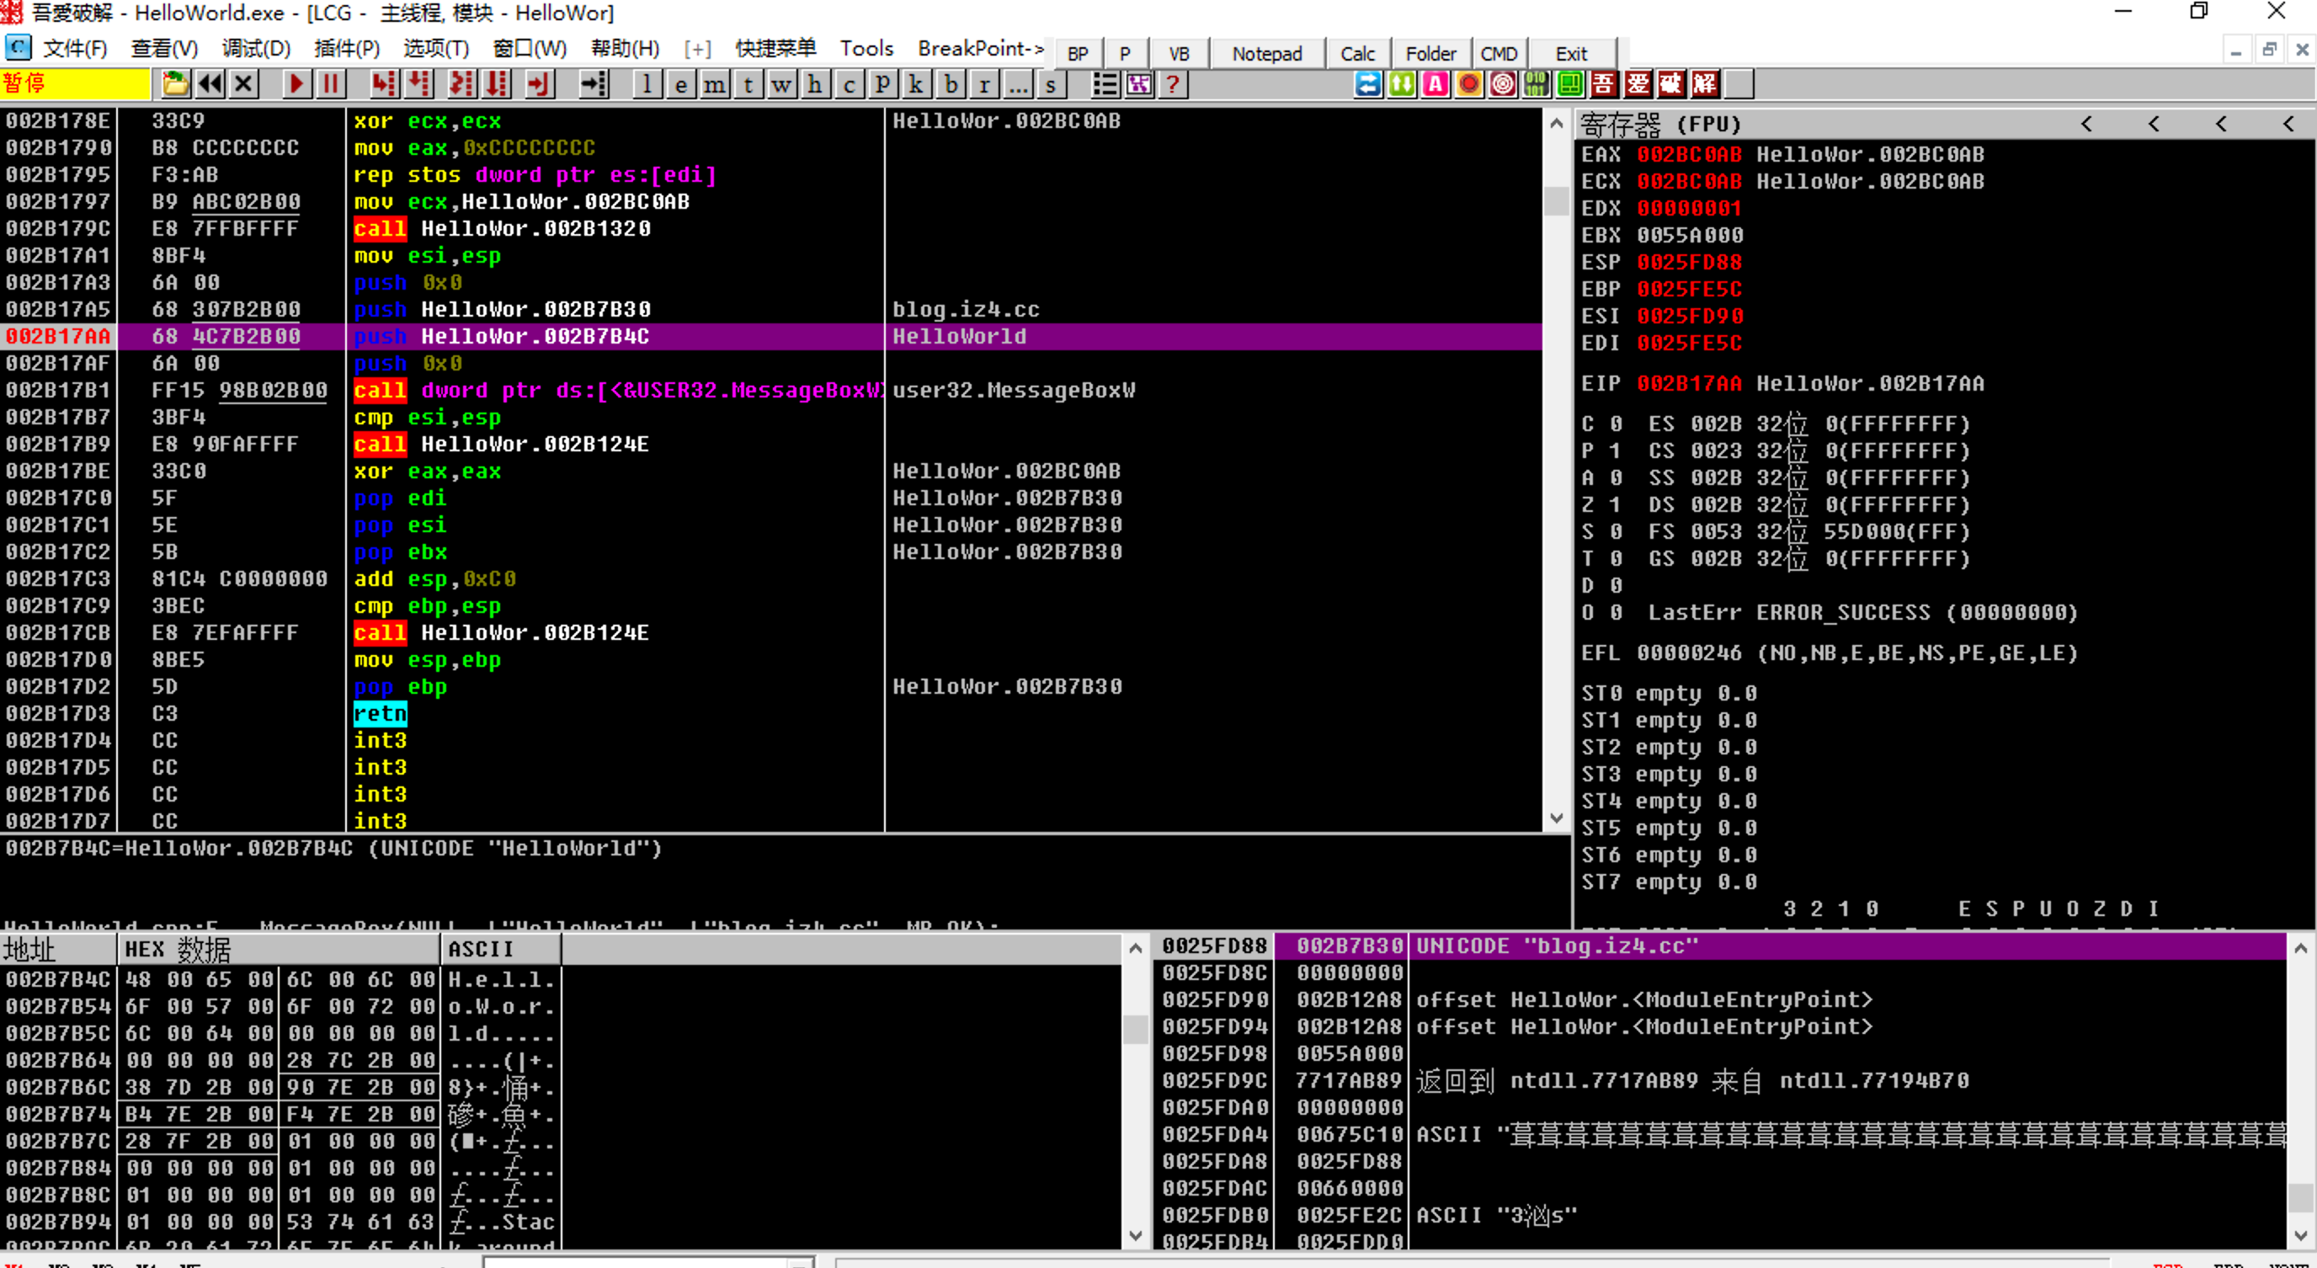The width and height of the screenshot is (2317, 1268).
Task: Open the 选项(T) menu
Action: coord(436,49)
